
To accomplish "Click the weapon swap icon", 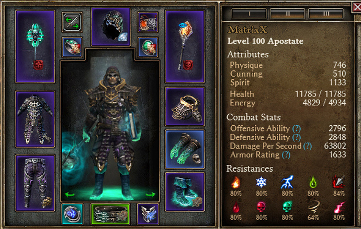I will [x=72, y=22].
